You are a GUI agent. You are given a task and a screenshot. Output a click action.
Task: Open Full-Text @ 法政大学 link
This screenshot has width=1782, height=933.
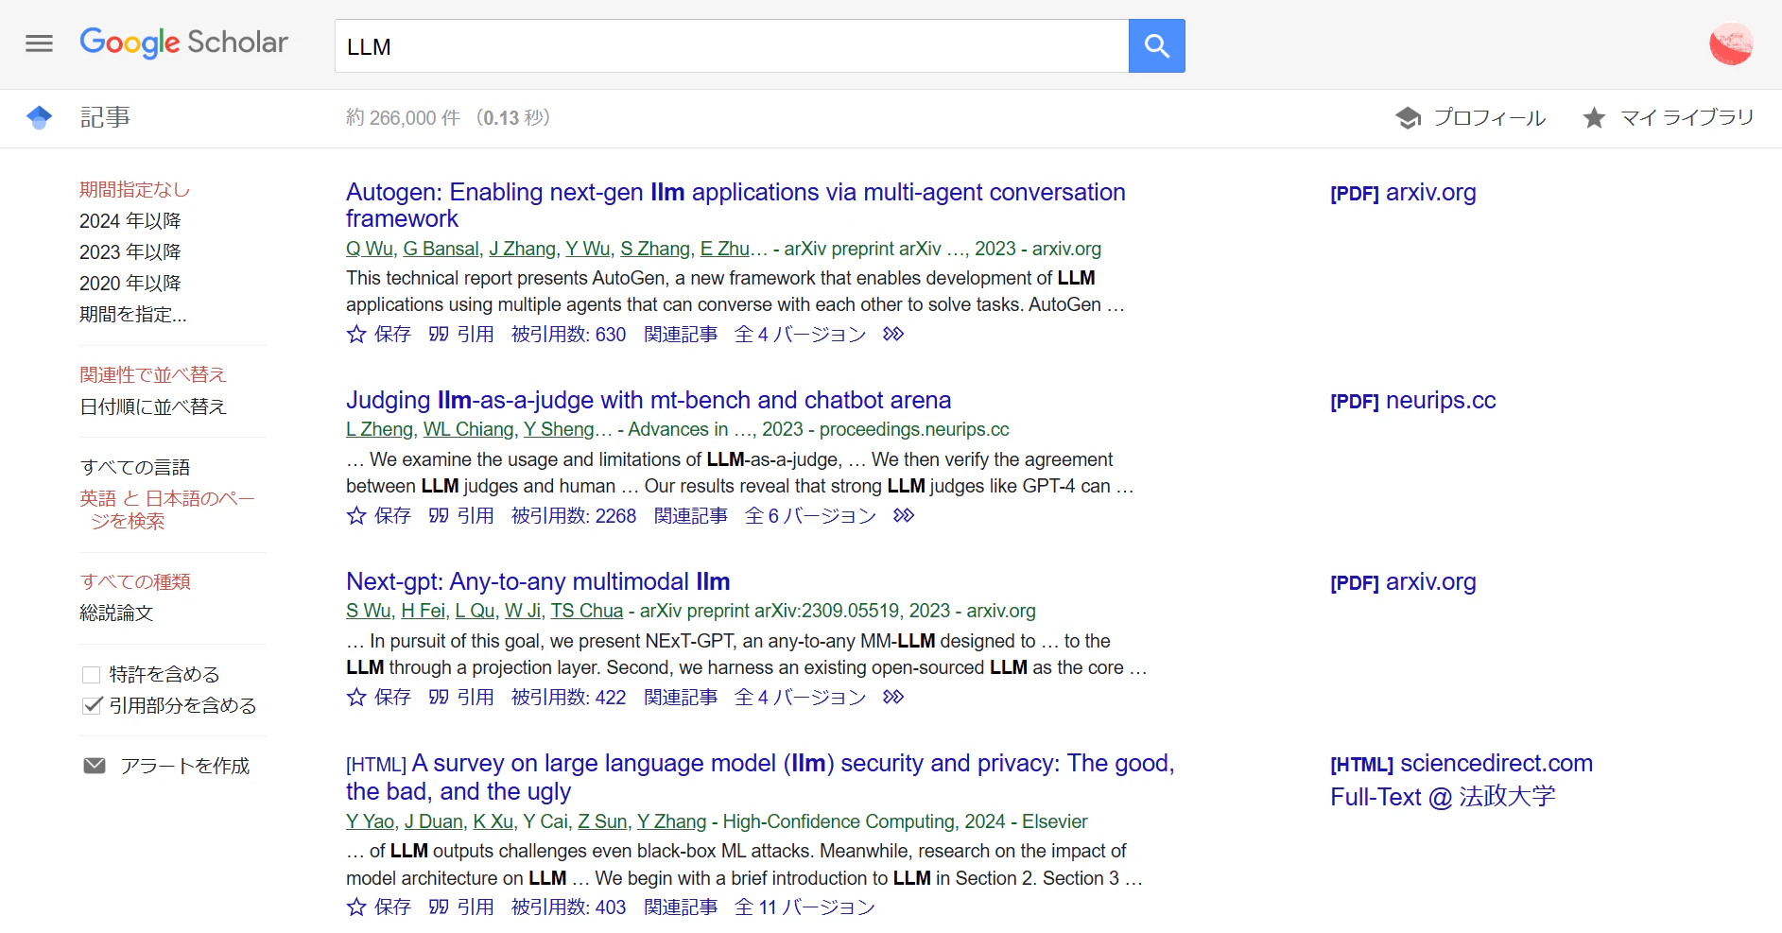click(x=1443, y=797)
